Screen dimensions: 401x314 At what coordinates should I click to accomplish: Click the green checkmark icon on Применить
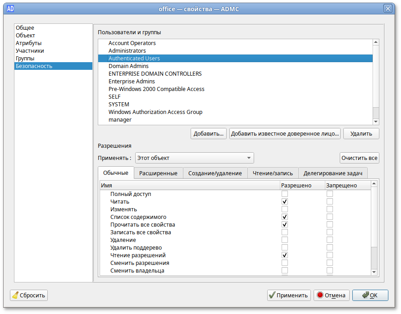click(x=272, y=296)
